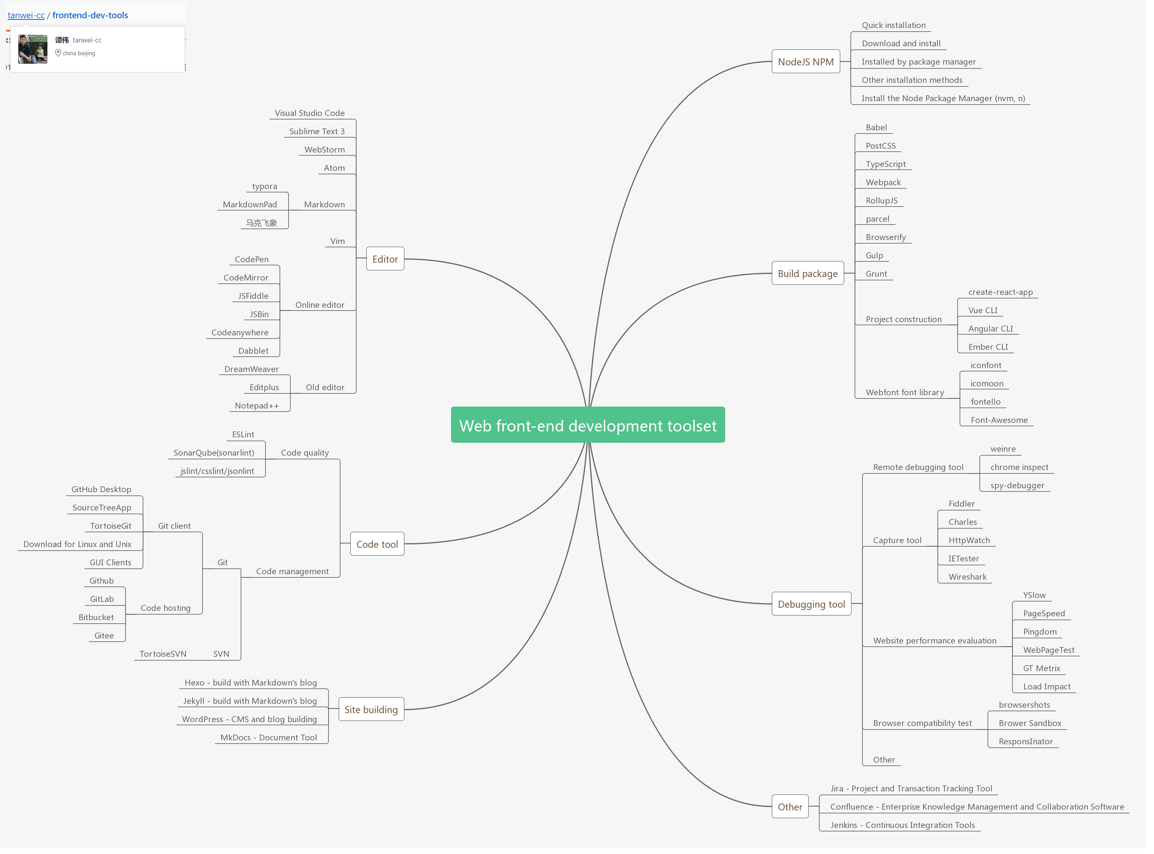Viewport: 1154px width, 854px height.
Task: Select the central Web front-end development toolset node
Action: click(591, 428)
